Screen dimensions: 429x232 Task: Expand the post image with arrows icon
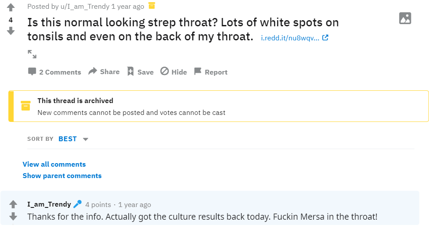click(x=32, y=54)
